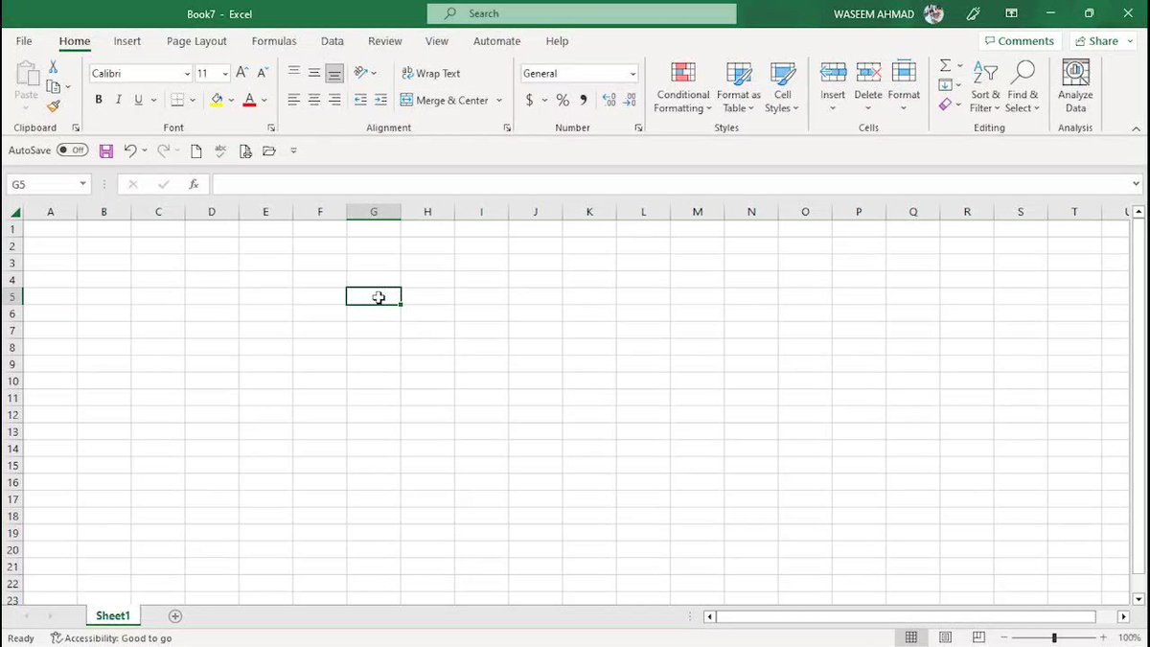Open Cell Styles gallery
The image size is (1150, 647).
coord(782,87)
